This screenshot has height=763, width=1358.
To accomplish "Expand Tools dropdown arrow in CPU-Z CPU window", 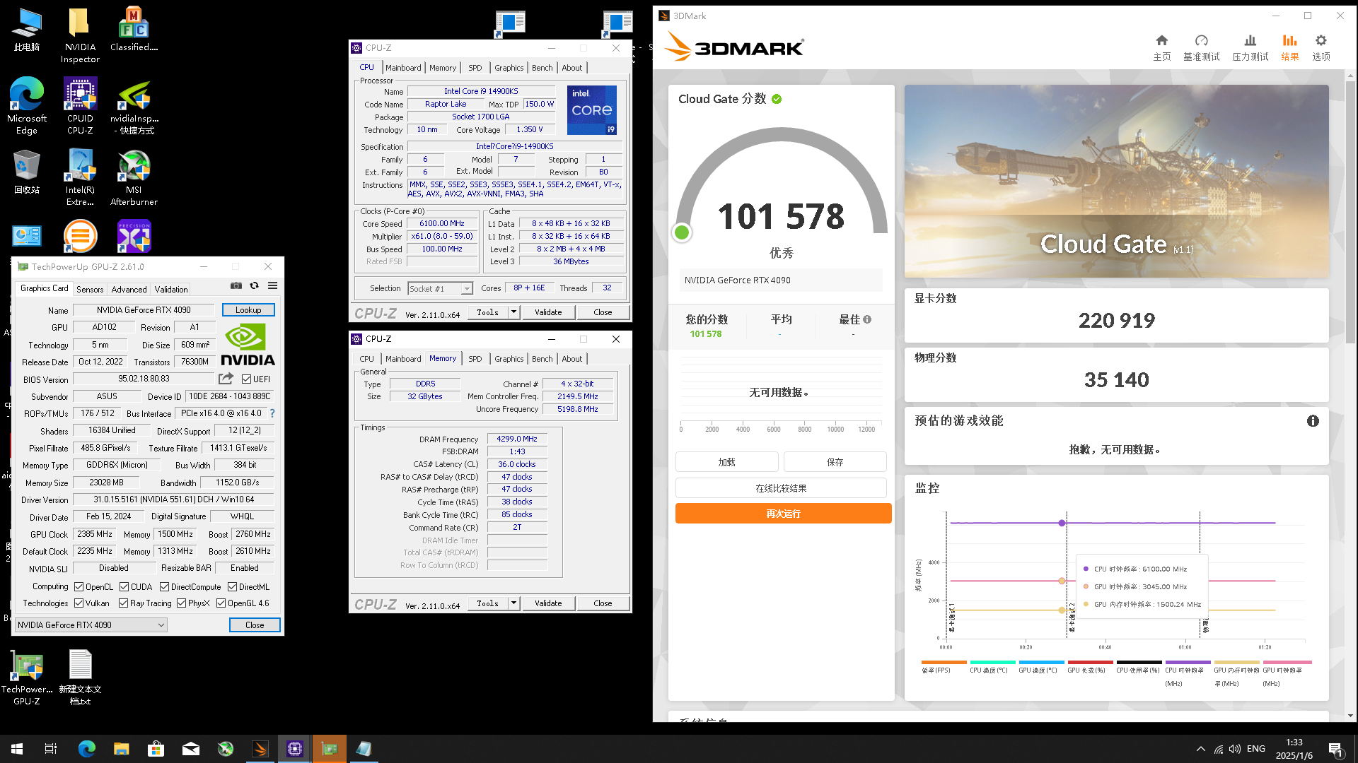I will click(514, 312).
